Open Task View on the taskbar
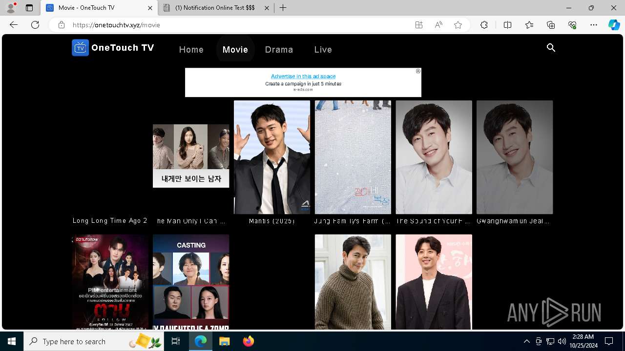Screen dimensions: 625x351 click(176, 341)
